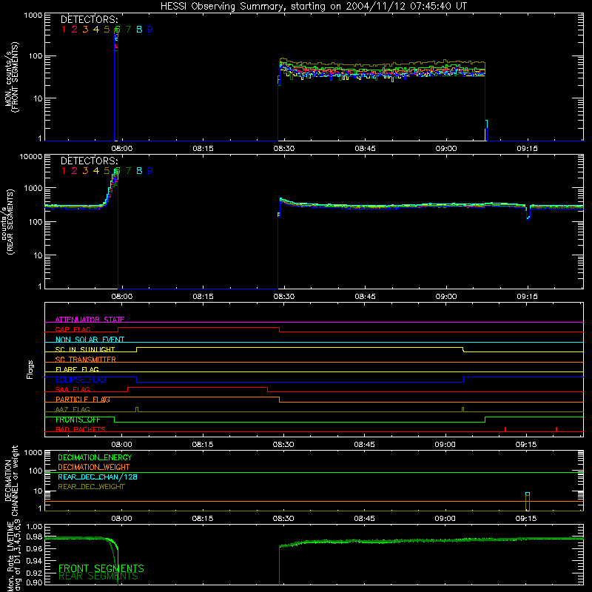Click 08:45 tick under rear segments plot
Image resolution: width=592 pixels, height=592 pixels.
tap(365, 297)
